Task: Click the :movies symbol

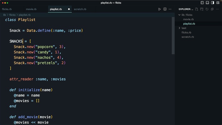Action: pyautogui.click(x=58, y=79)
